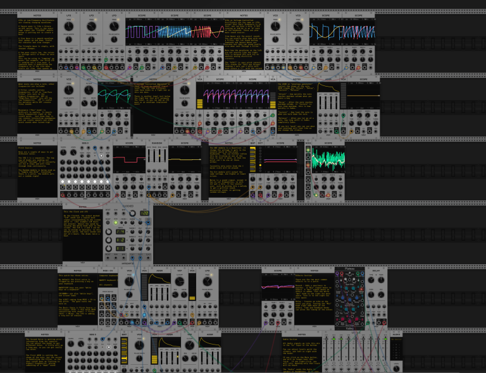Click cutoff knob on fifth-row VCF
The height and width of the screenshot is (373, 486).
tap(180, 282)
